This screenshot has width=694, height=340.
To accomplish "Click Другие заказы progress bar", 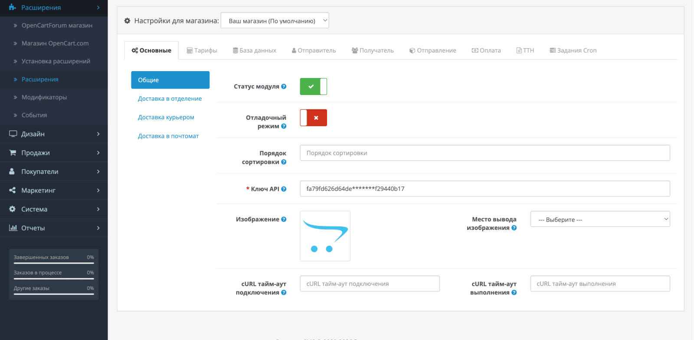I will tap(54, 294).
